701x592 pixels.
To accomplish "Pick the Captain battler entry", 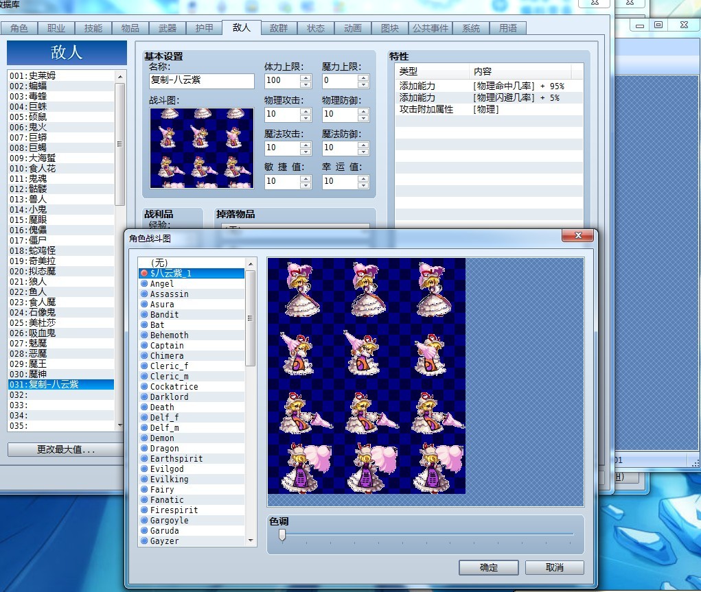I will point(192,345).
